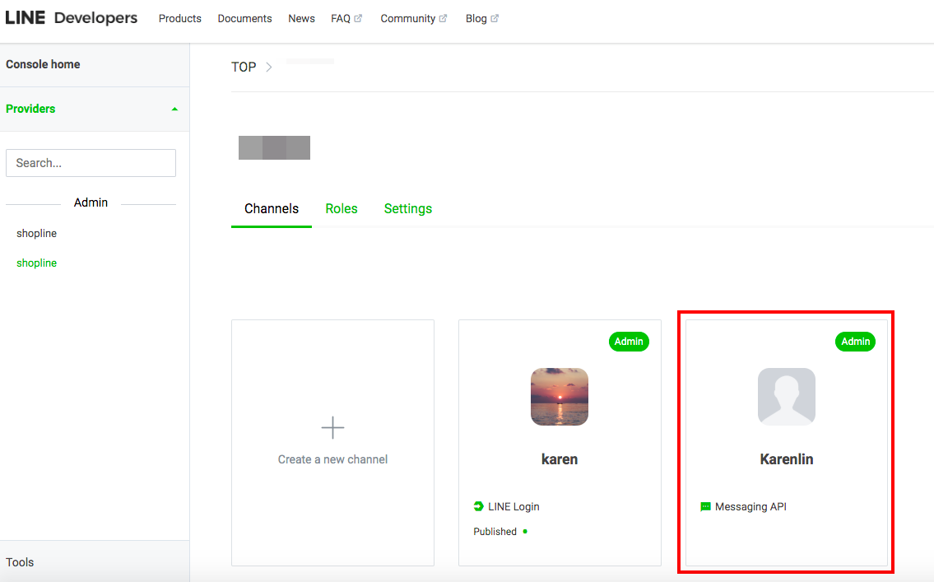Go to the News page

coord(301,18)
